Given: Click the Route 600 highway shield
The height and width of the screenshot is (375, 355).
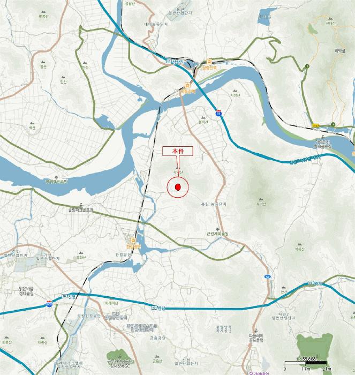Looking at the screenshot, I should coord(49,304).
